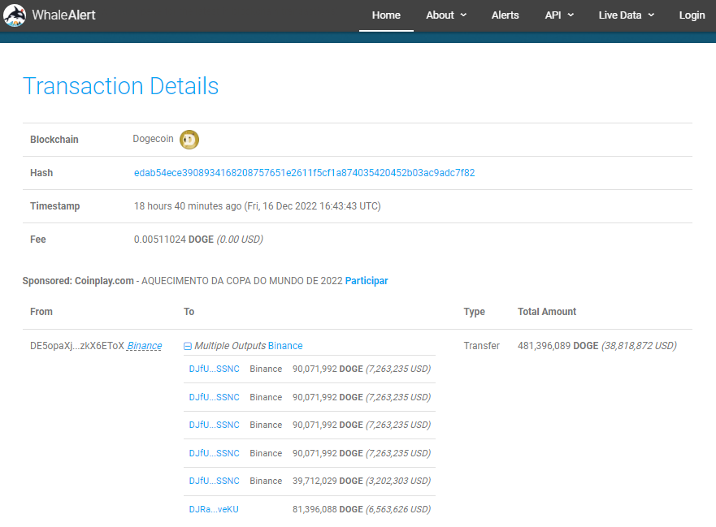The image size is (716, 527).
Task: Collapse the Multiple Outputs minus icon
Action: (x=188, y=346)
